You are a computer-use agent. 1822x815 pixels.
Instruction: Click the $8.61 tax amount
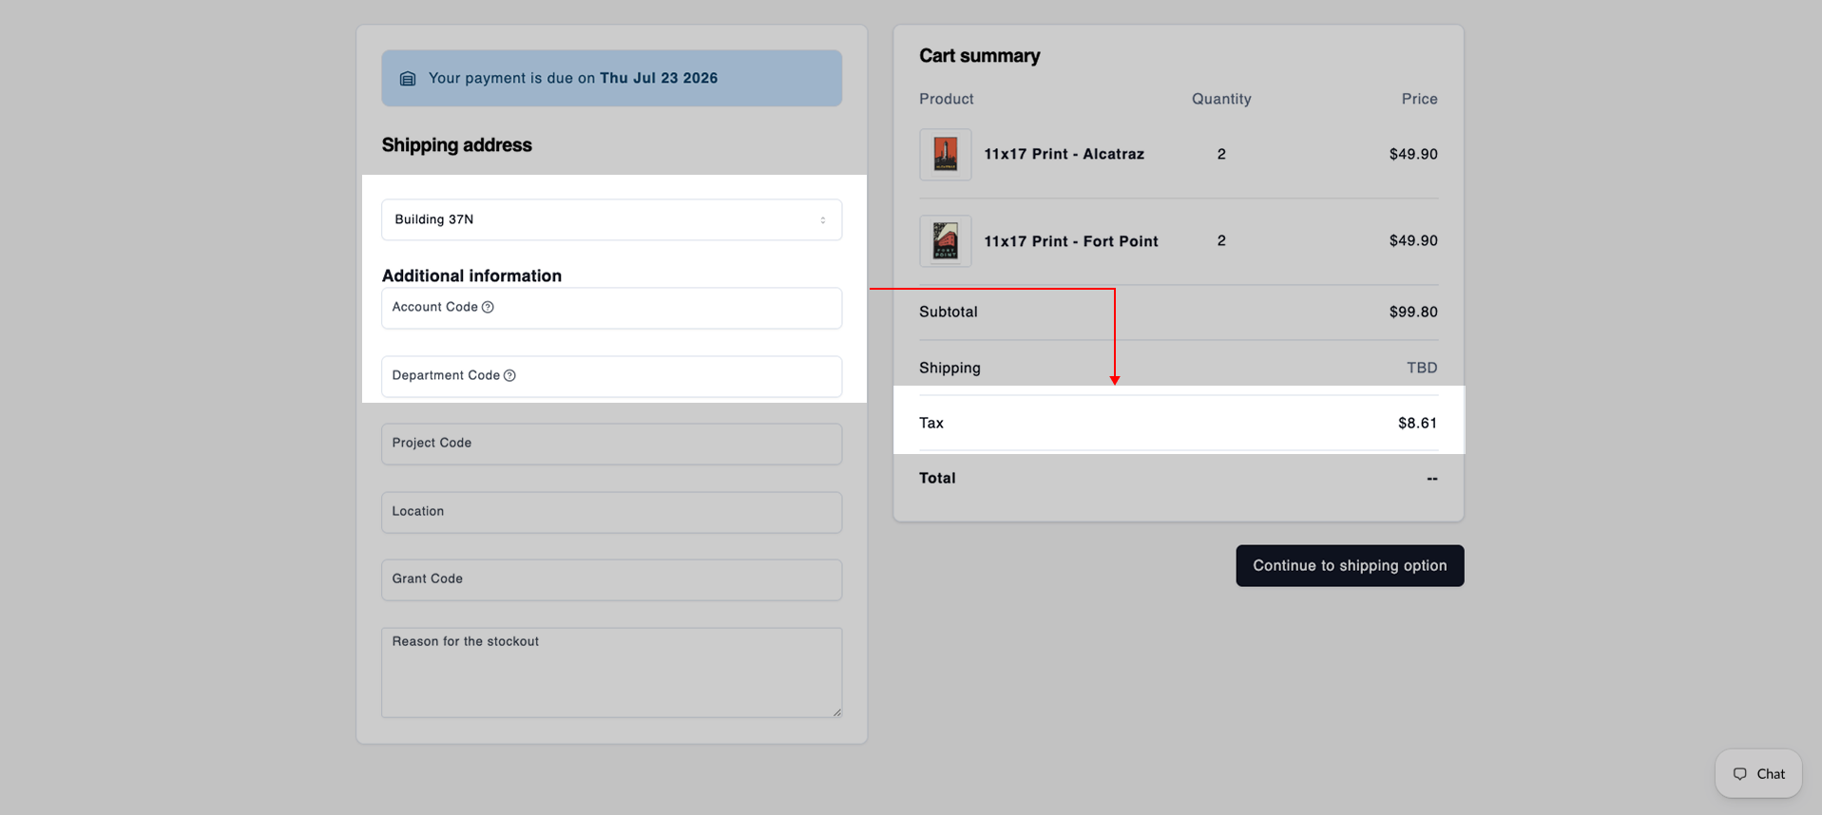[1417, 423]
